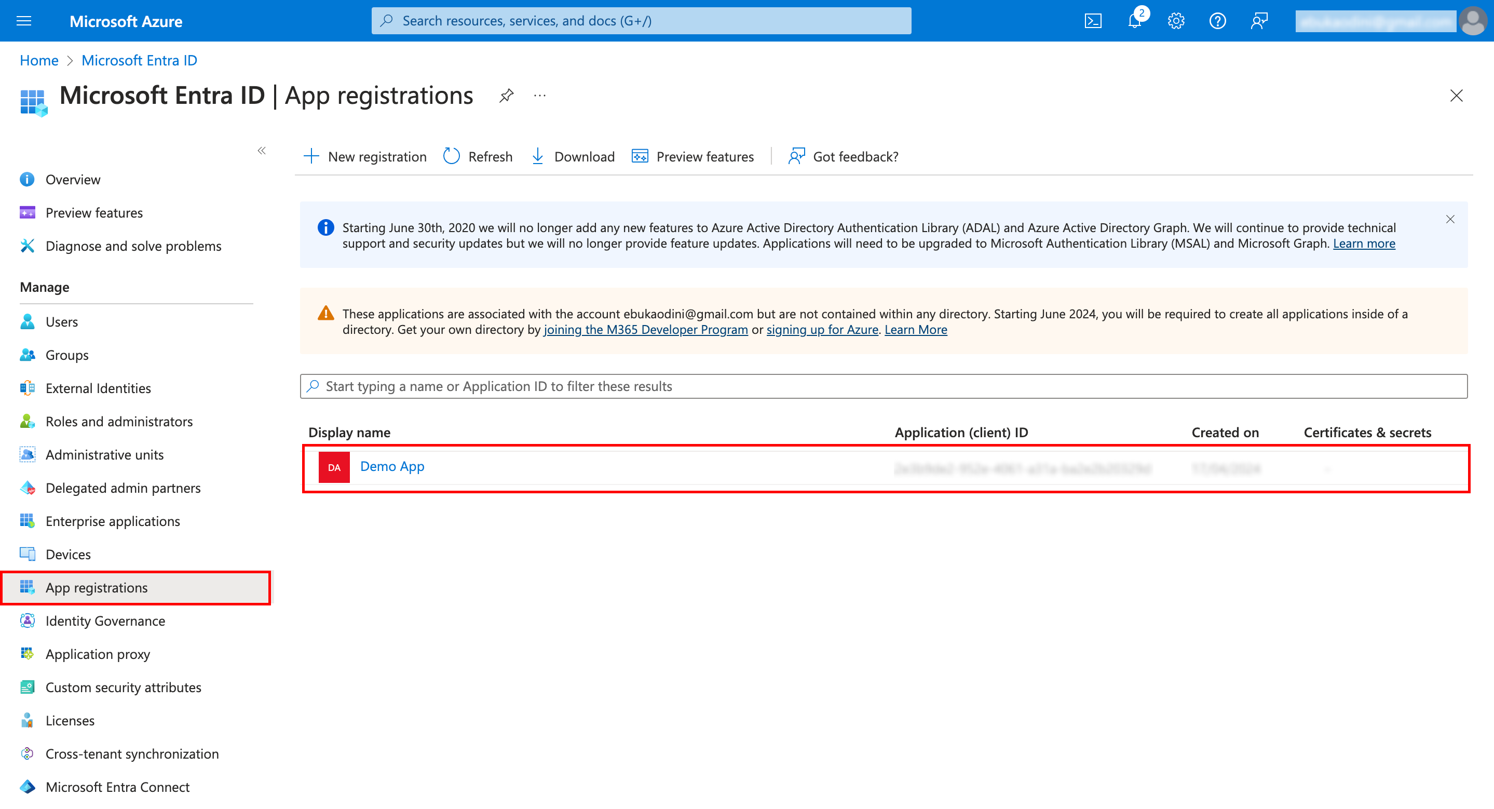This screenshot has width=1494, height=809.
Task: Open Identity Governance in sidebar
Action: (x=105, y=621)
